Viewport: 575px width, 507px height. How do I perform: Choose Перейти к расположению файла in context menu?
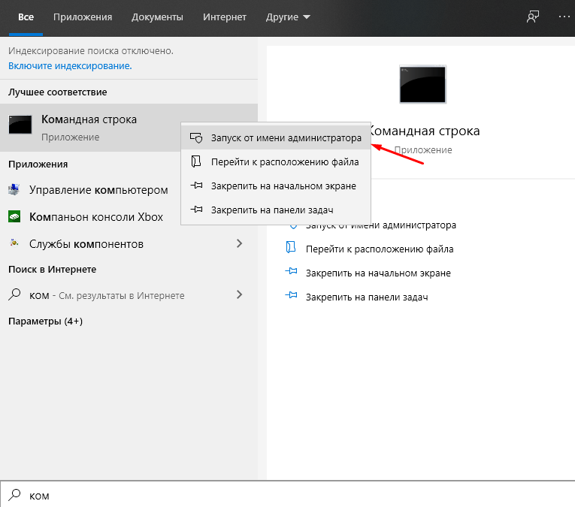pyautogui.click(x=276, y=162)
